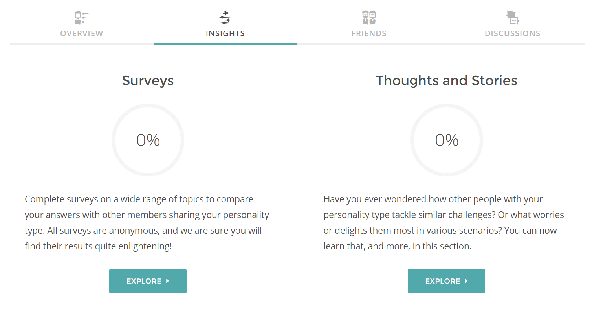Open the Friends tab label
Viewport: 592px width, 311px height.
point(369,34)
